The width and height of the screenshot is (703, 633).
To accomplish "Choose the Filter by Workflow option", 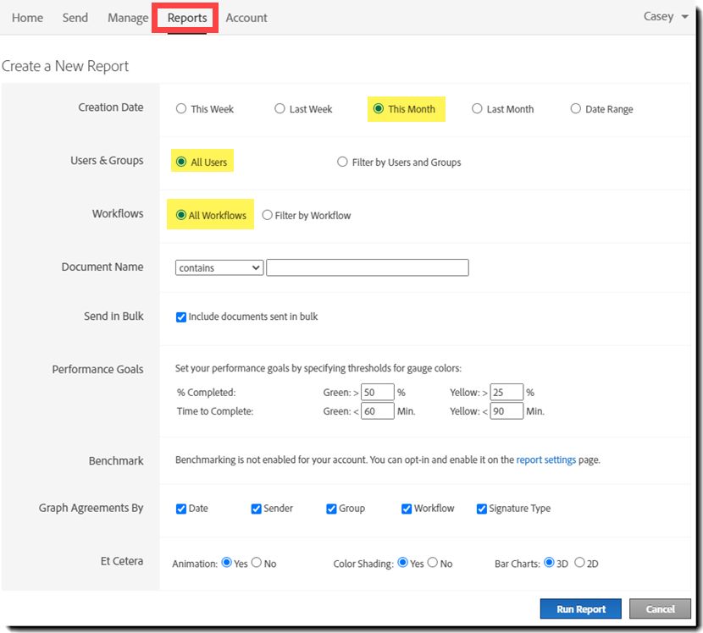I will pyautogui.click(x=268, y=215).
